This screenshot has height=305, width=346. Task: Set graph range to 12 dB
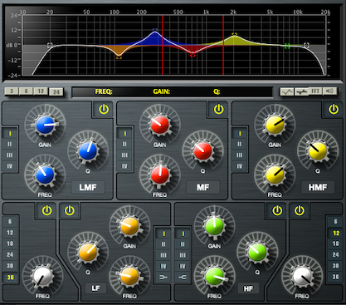click(41, 91)
